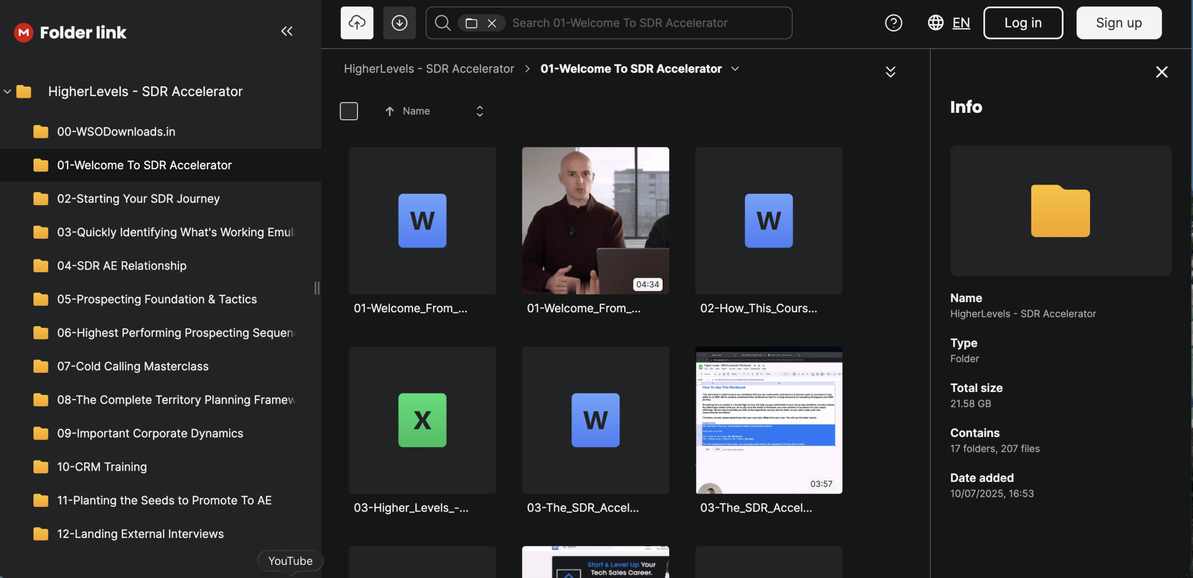The image size is (1193, 578).
Task: Collapse the sidebar with double chevron
Action: tap(287, 31)
